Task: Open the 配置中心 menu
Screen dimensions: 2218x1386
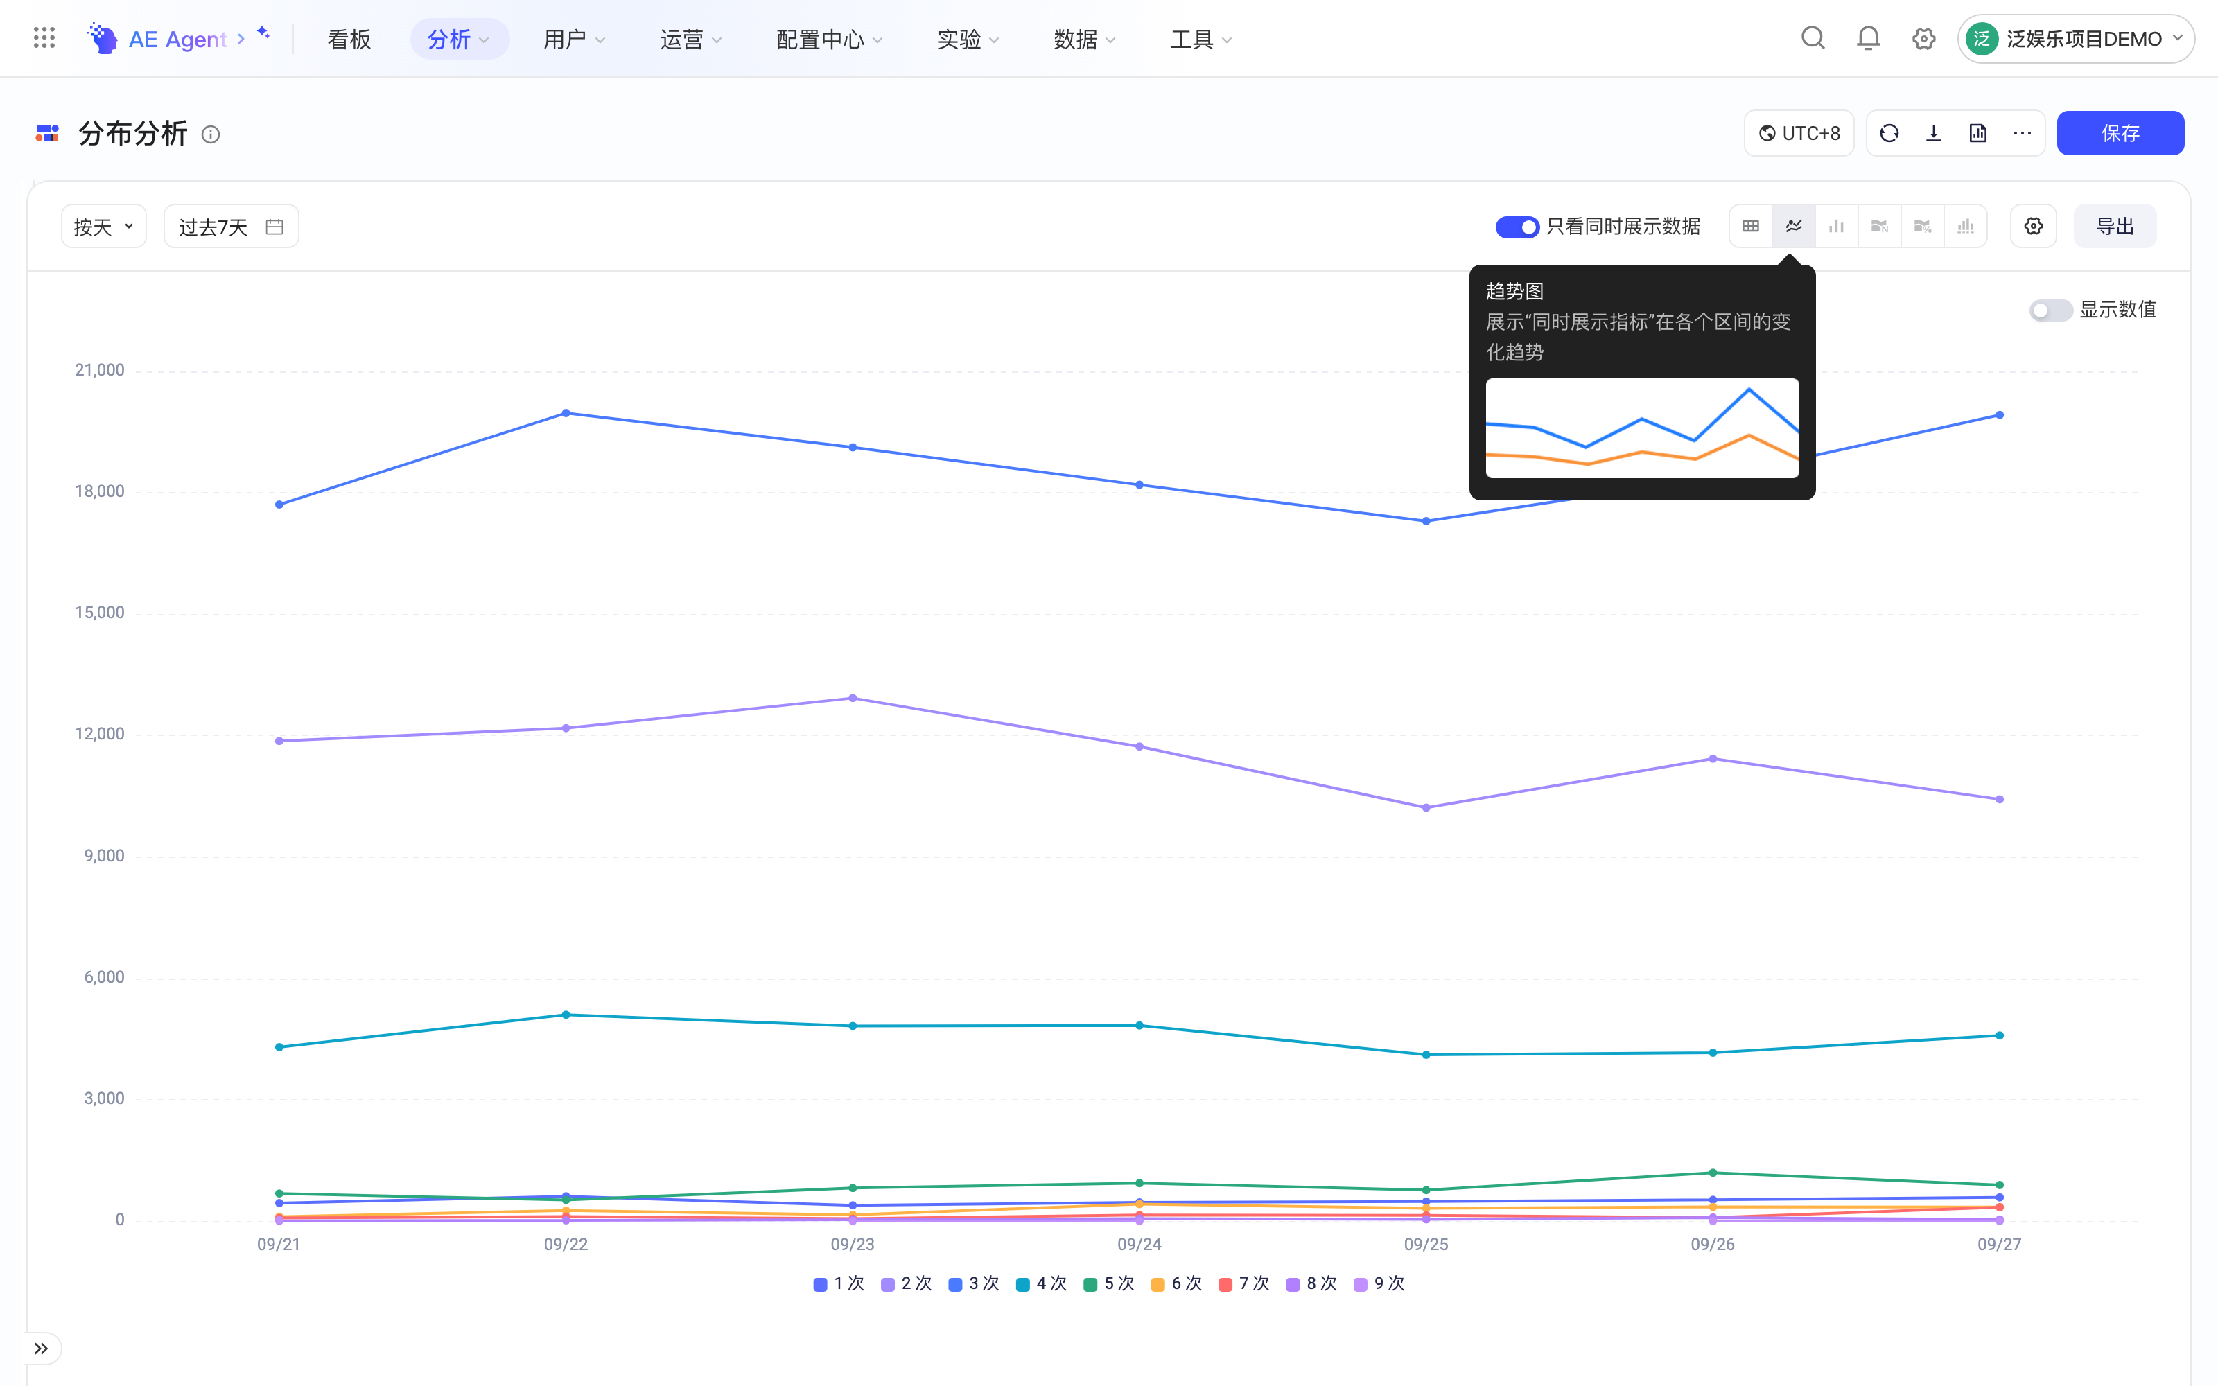Action: (828, 39)
